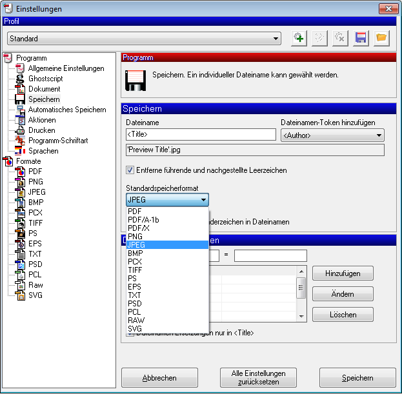Click the Abbrechen button
This screenshot has height=396, width=402.
[159, 377]
